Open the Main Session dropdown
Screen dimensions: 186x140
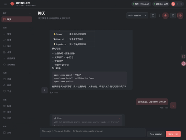click(x=137, y=15)
